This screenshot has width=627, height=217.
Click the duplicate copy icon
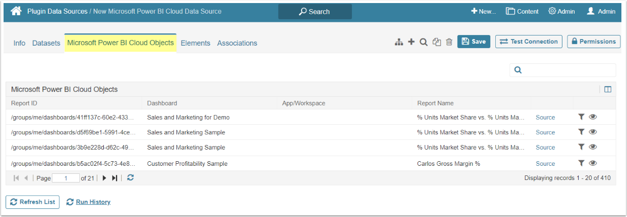436,43
